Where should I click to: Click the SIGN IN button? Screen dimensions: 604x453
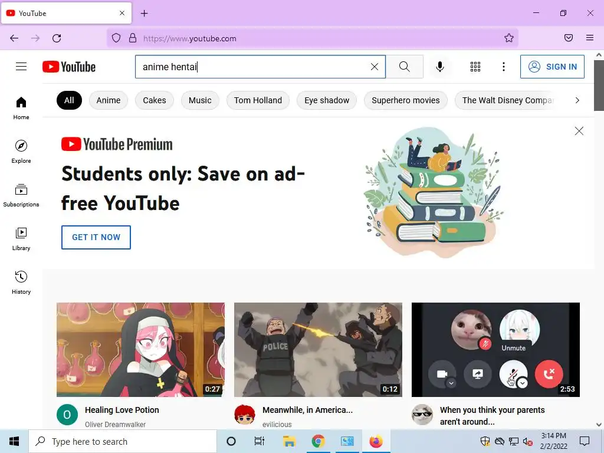tap(552, 67)
